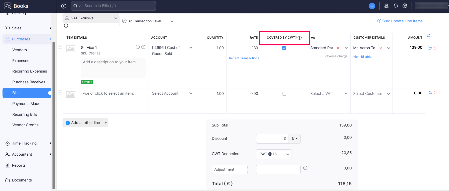
Task: Click the Bulk Update Line Items link
Action: 400,21
